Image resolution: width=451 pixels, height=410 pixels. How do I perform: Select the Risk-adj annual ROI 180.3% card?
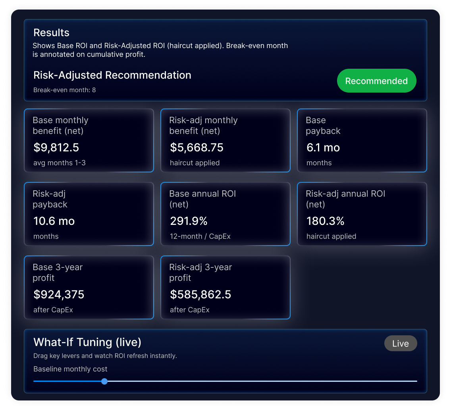click(362, 214)
